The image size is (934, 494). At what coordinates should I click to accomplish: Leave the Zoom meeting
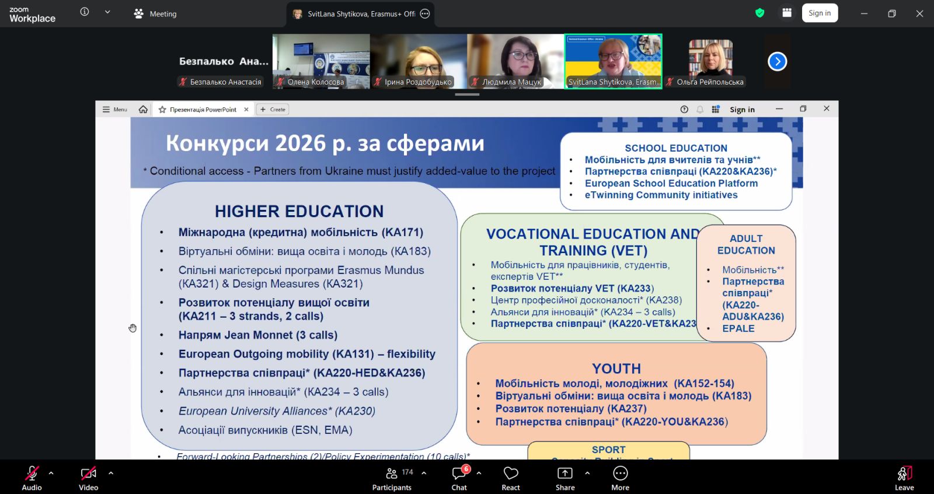coord(904,478)
